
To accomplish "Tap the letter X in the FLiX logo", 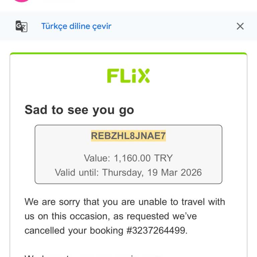I will 143,76.
